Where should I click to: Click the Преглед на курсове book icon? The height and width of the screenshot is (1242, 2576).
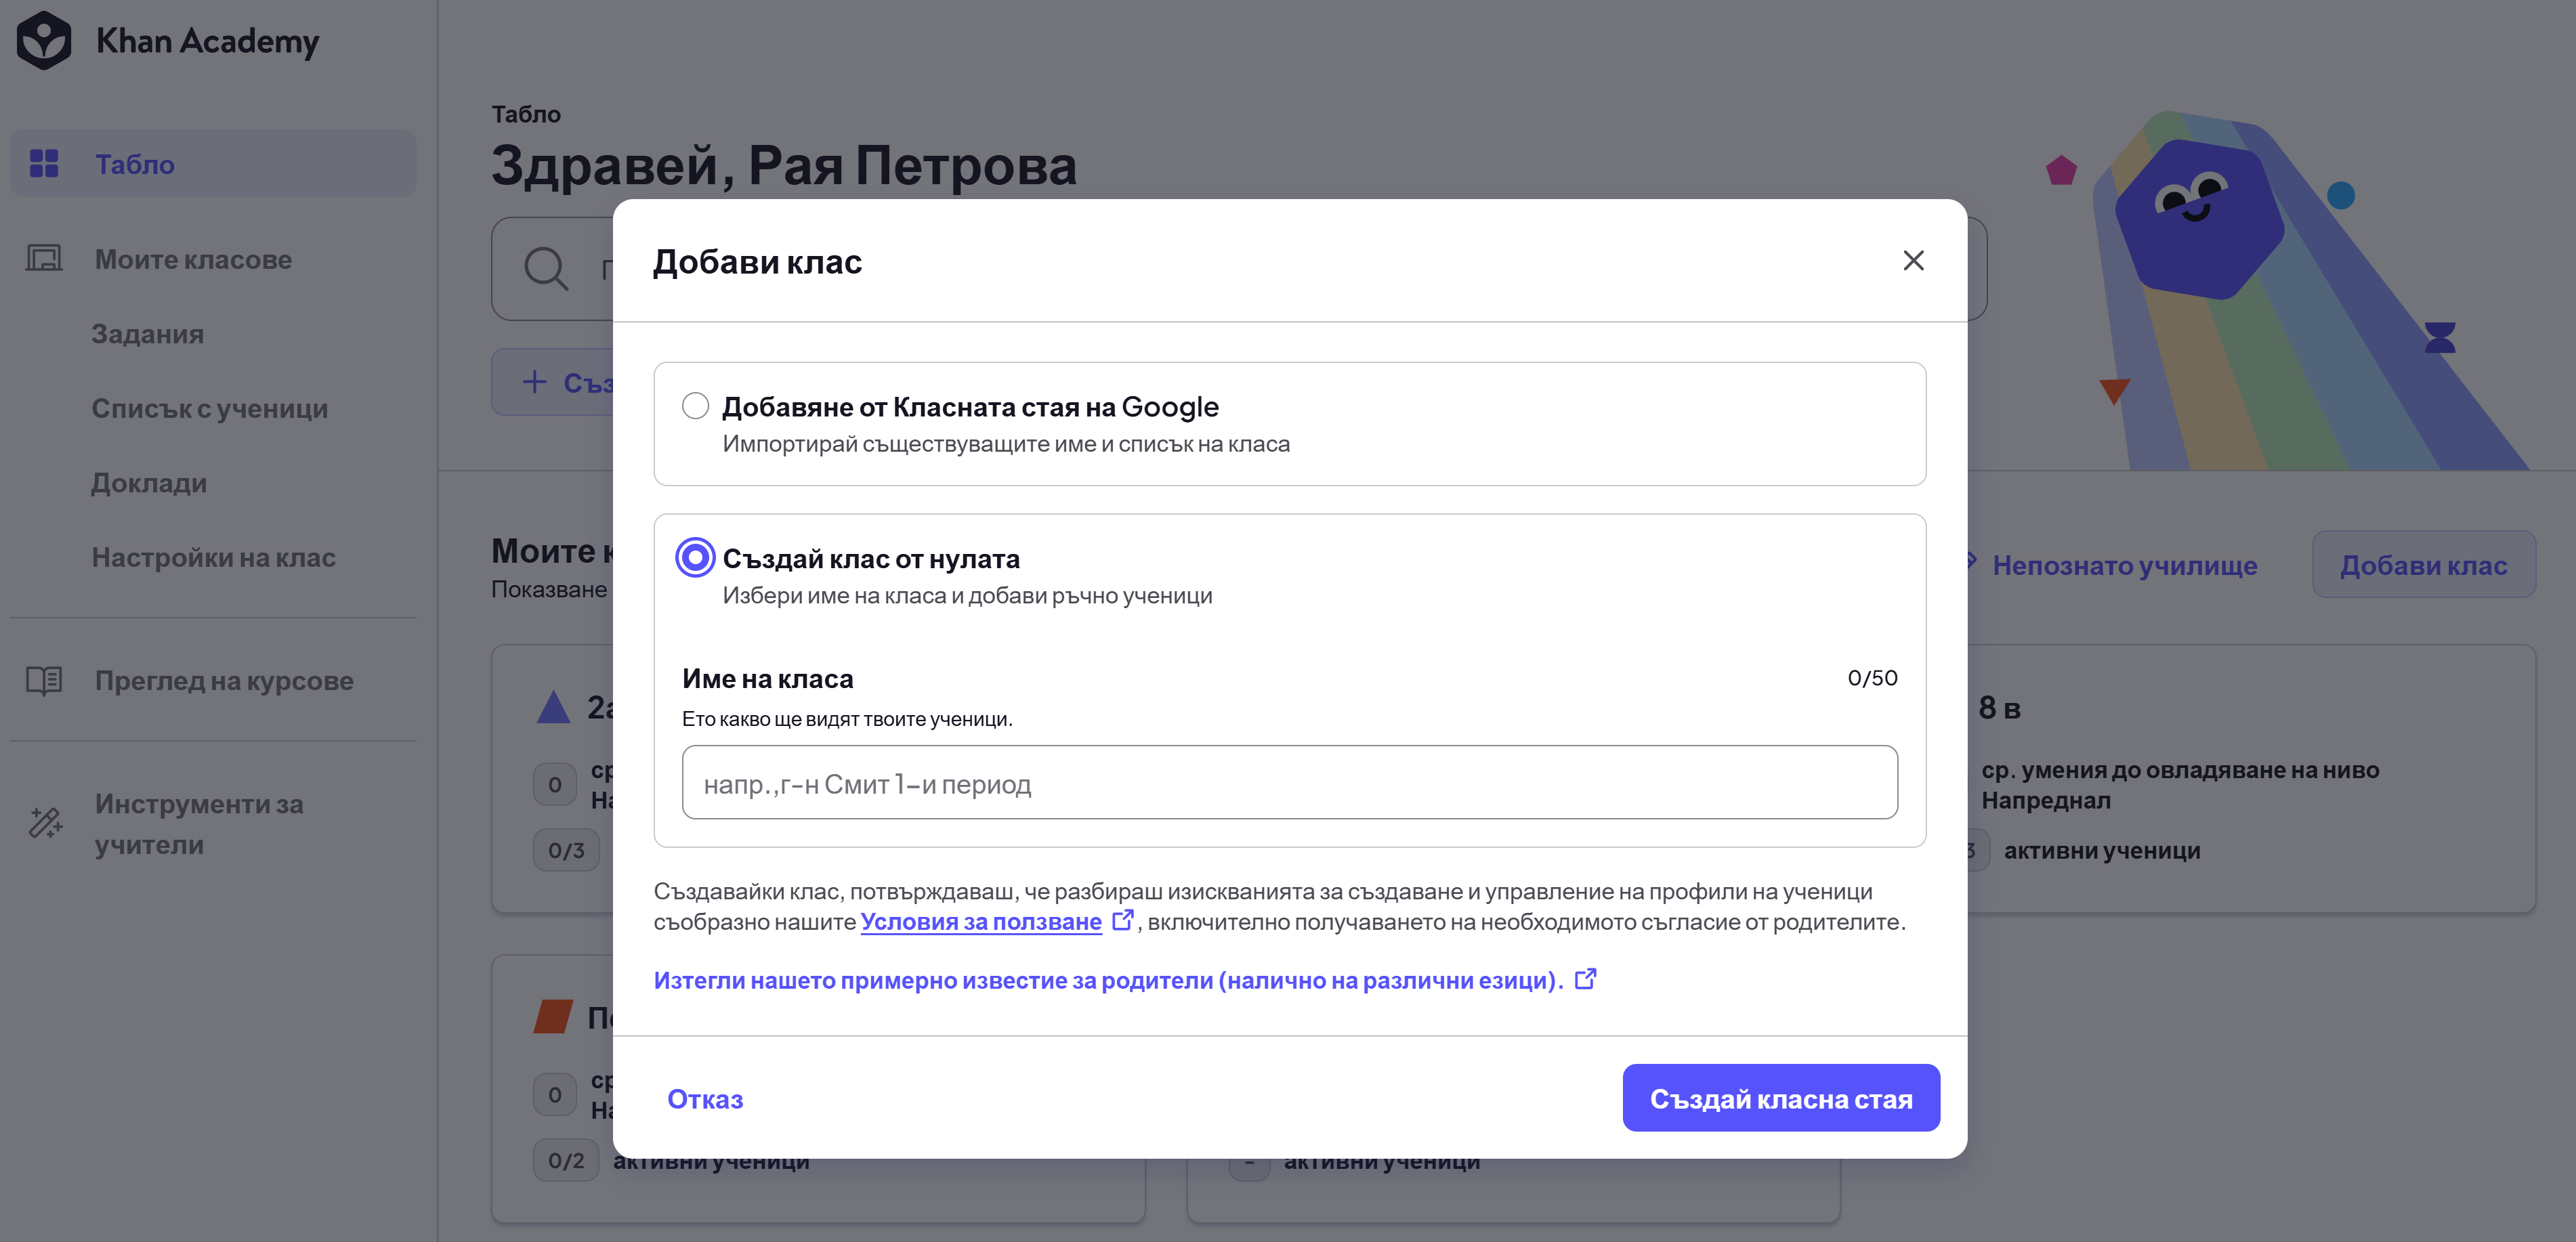[x=44, y=680]
